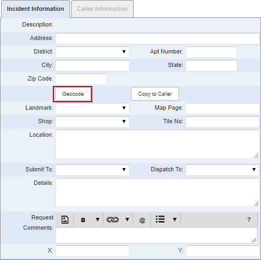Open the editor help question mark
This screenshot has width=261, height=260.
(x=249, y=219)
